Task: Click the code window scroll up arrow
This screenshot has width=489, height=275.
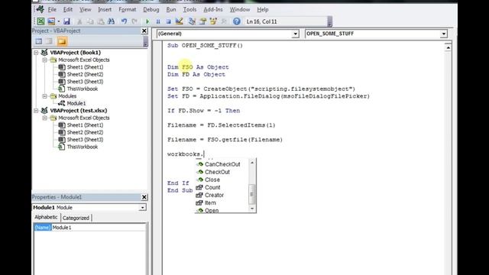Action: coord(448,47)
